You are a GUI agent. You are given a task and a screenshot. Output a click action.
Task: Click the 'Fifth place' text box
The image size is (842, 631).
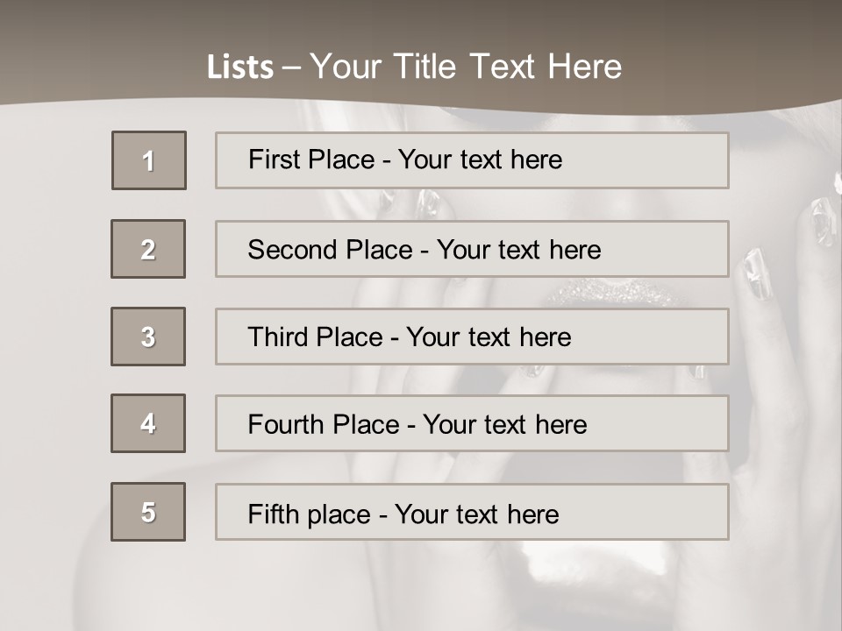(472, 512)
